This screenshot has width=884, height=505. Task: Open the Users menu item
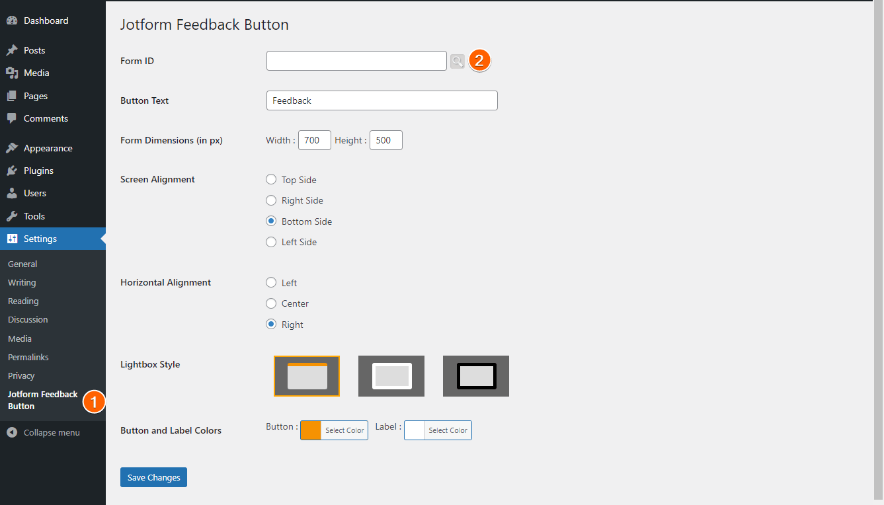(x=53, y=193)
